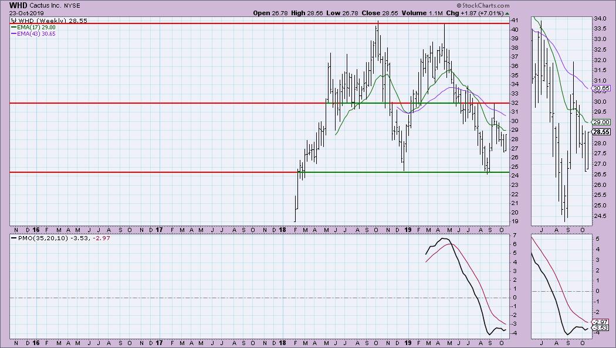616x348 pixels.
Task: Select the date 23-Oct-2019
Action: [27, 13]
